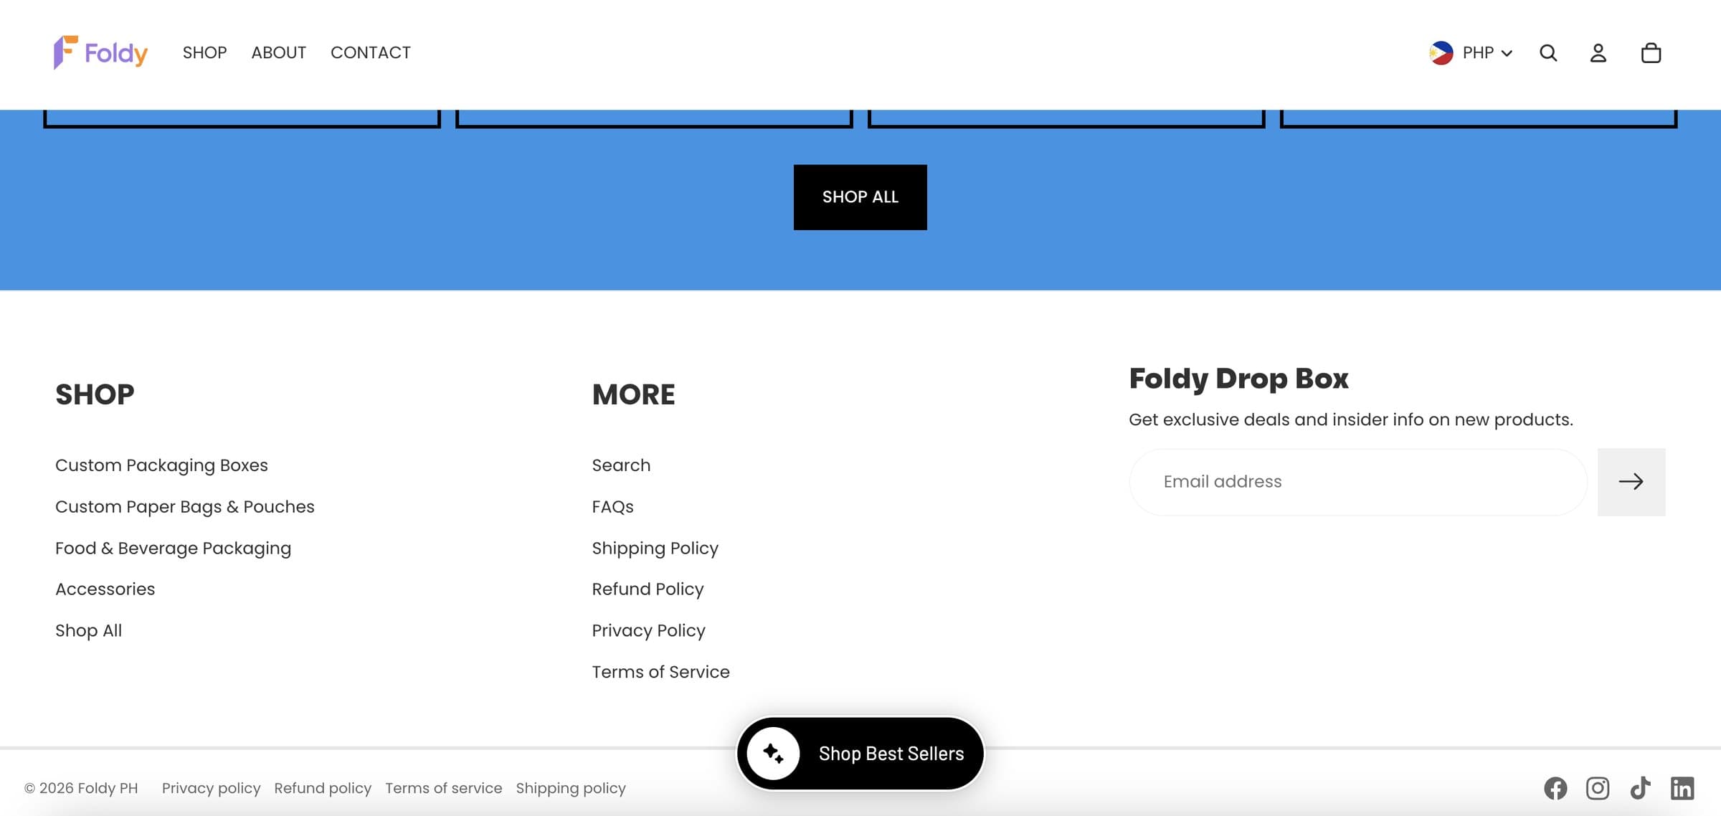Open the CONTACT menu item
The width and height of the screenshot is (1721, 816).
[x=371, y=52]
